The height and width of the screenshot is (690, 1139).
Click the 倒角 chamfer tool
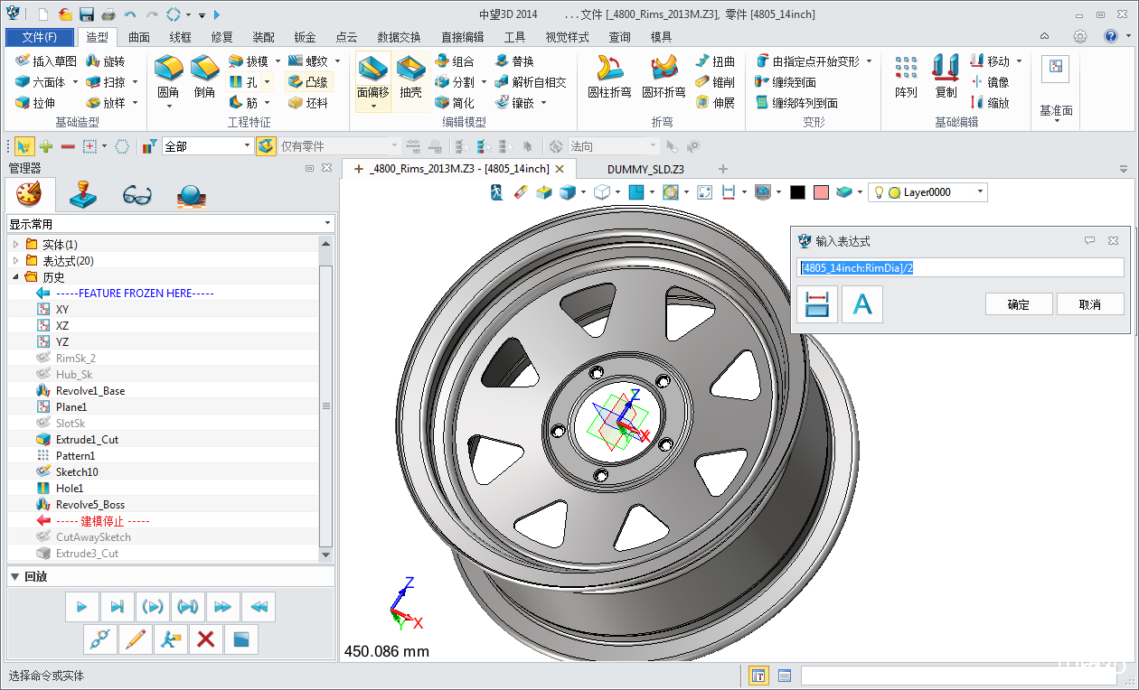204,76
